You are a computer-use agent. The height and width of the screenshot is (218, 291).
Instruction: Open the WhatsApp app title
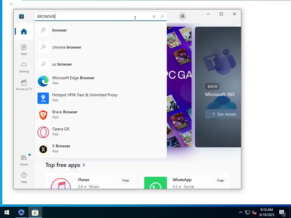(x=182, y=180)
